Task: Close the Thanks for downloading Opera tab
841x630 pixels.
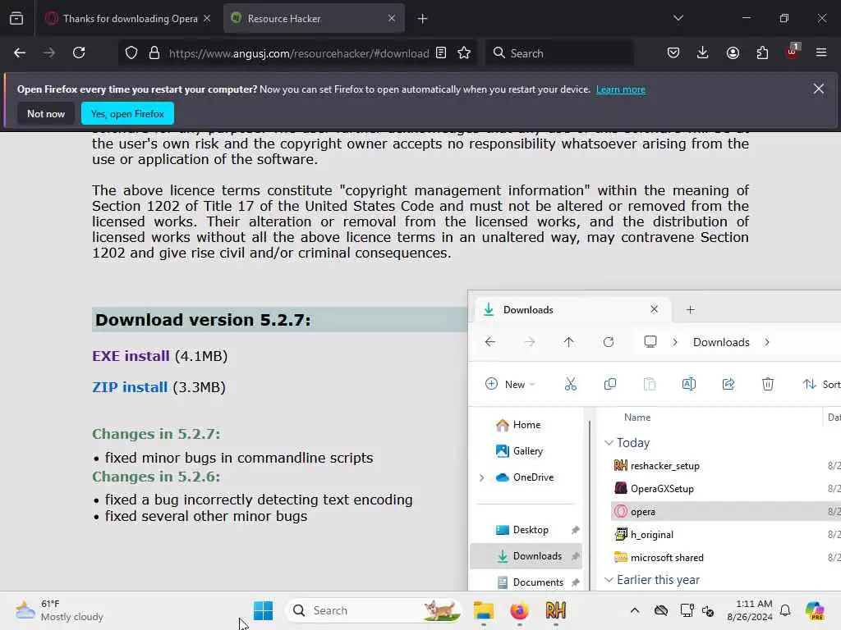Action: 207,19
